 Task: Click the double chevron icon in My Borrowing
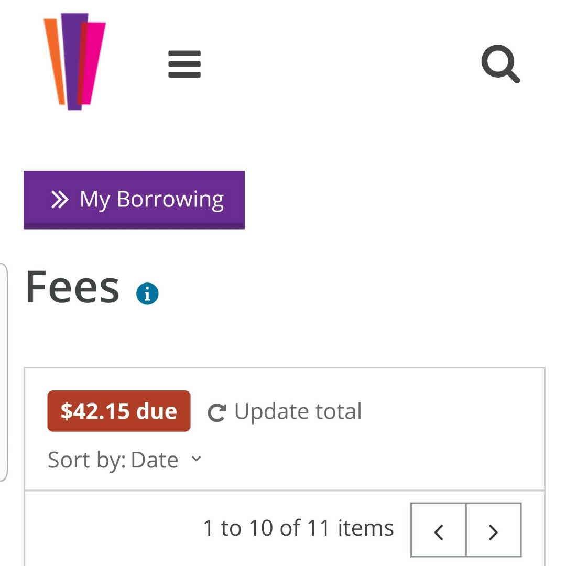(x=60, y=200)
